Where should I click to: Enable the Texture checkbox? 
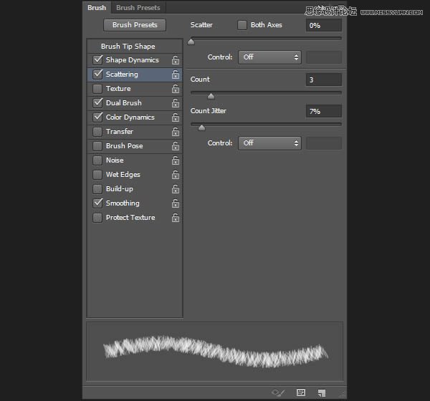(97, 89)
